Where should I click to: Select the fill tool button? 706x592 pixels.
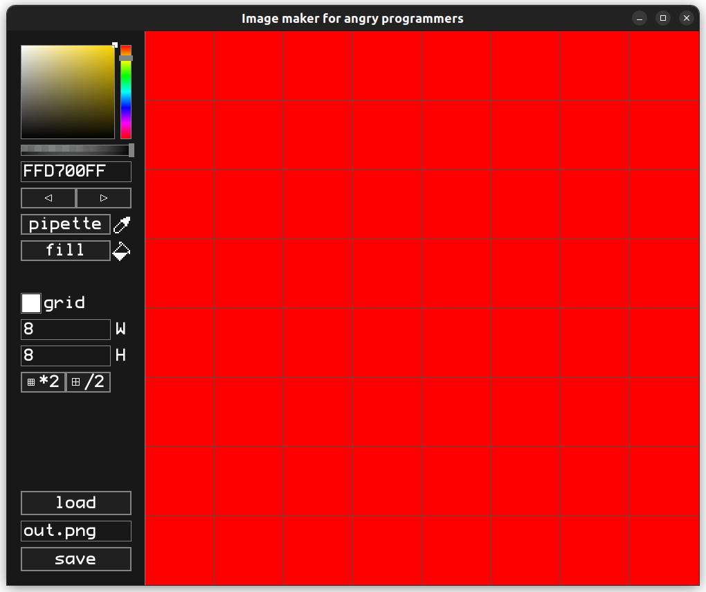(x=66, y=251)
